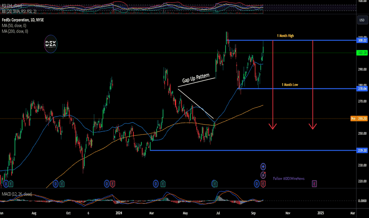This screenshot has height=218, width=369.
Task: Click the 0.0000 MACD axis value
Action: click(362, 201)
